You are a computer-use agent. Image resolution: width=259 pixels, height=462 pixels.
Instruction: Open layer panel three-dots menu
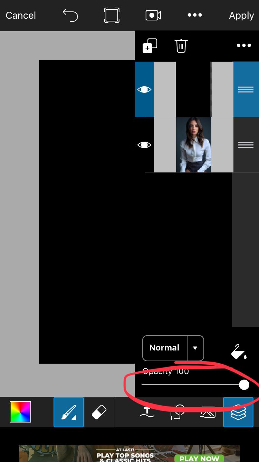[x=244, y=46]
